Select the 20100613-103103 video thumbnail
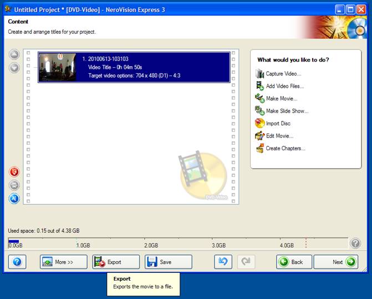The width and height of the screenshot is (372, 299). [x=58, y=67]
